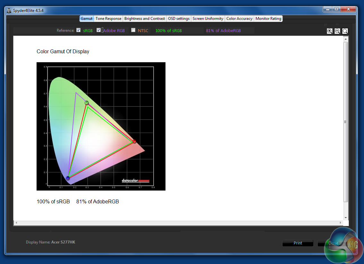Click the datacolor logo in chart
364x264 pixels.
[136, 180]
